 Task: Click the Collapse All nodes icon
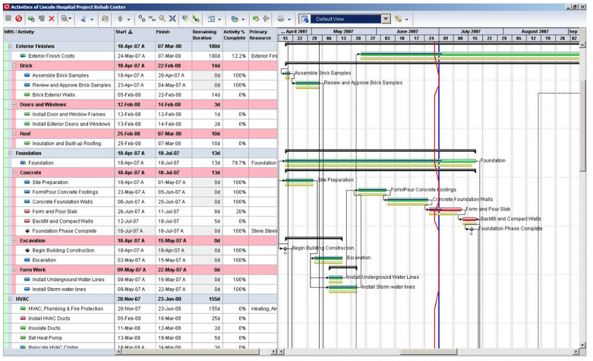(x=152, y=19)
